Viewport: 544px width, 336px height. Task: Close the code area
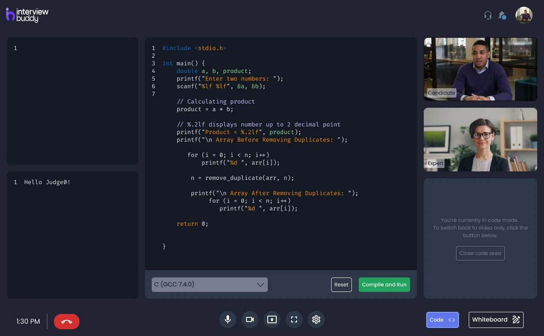(480, 253)
